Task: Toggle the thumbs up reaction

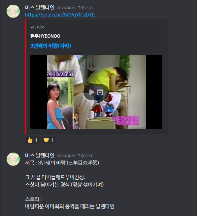Action: coord(32,140)
